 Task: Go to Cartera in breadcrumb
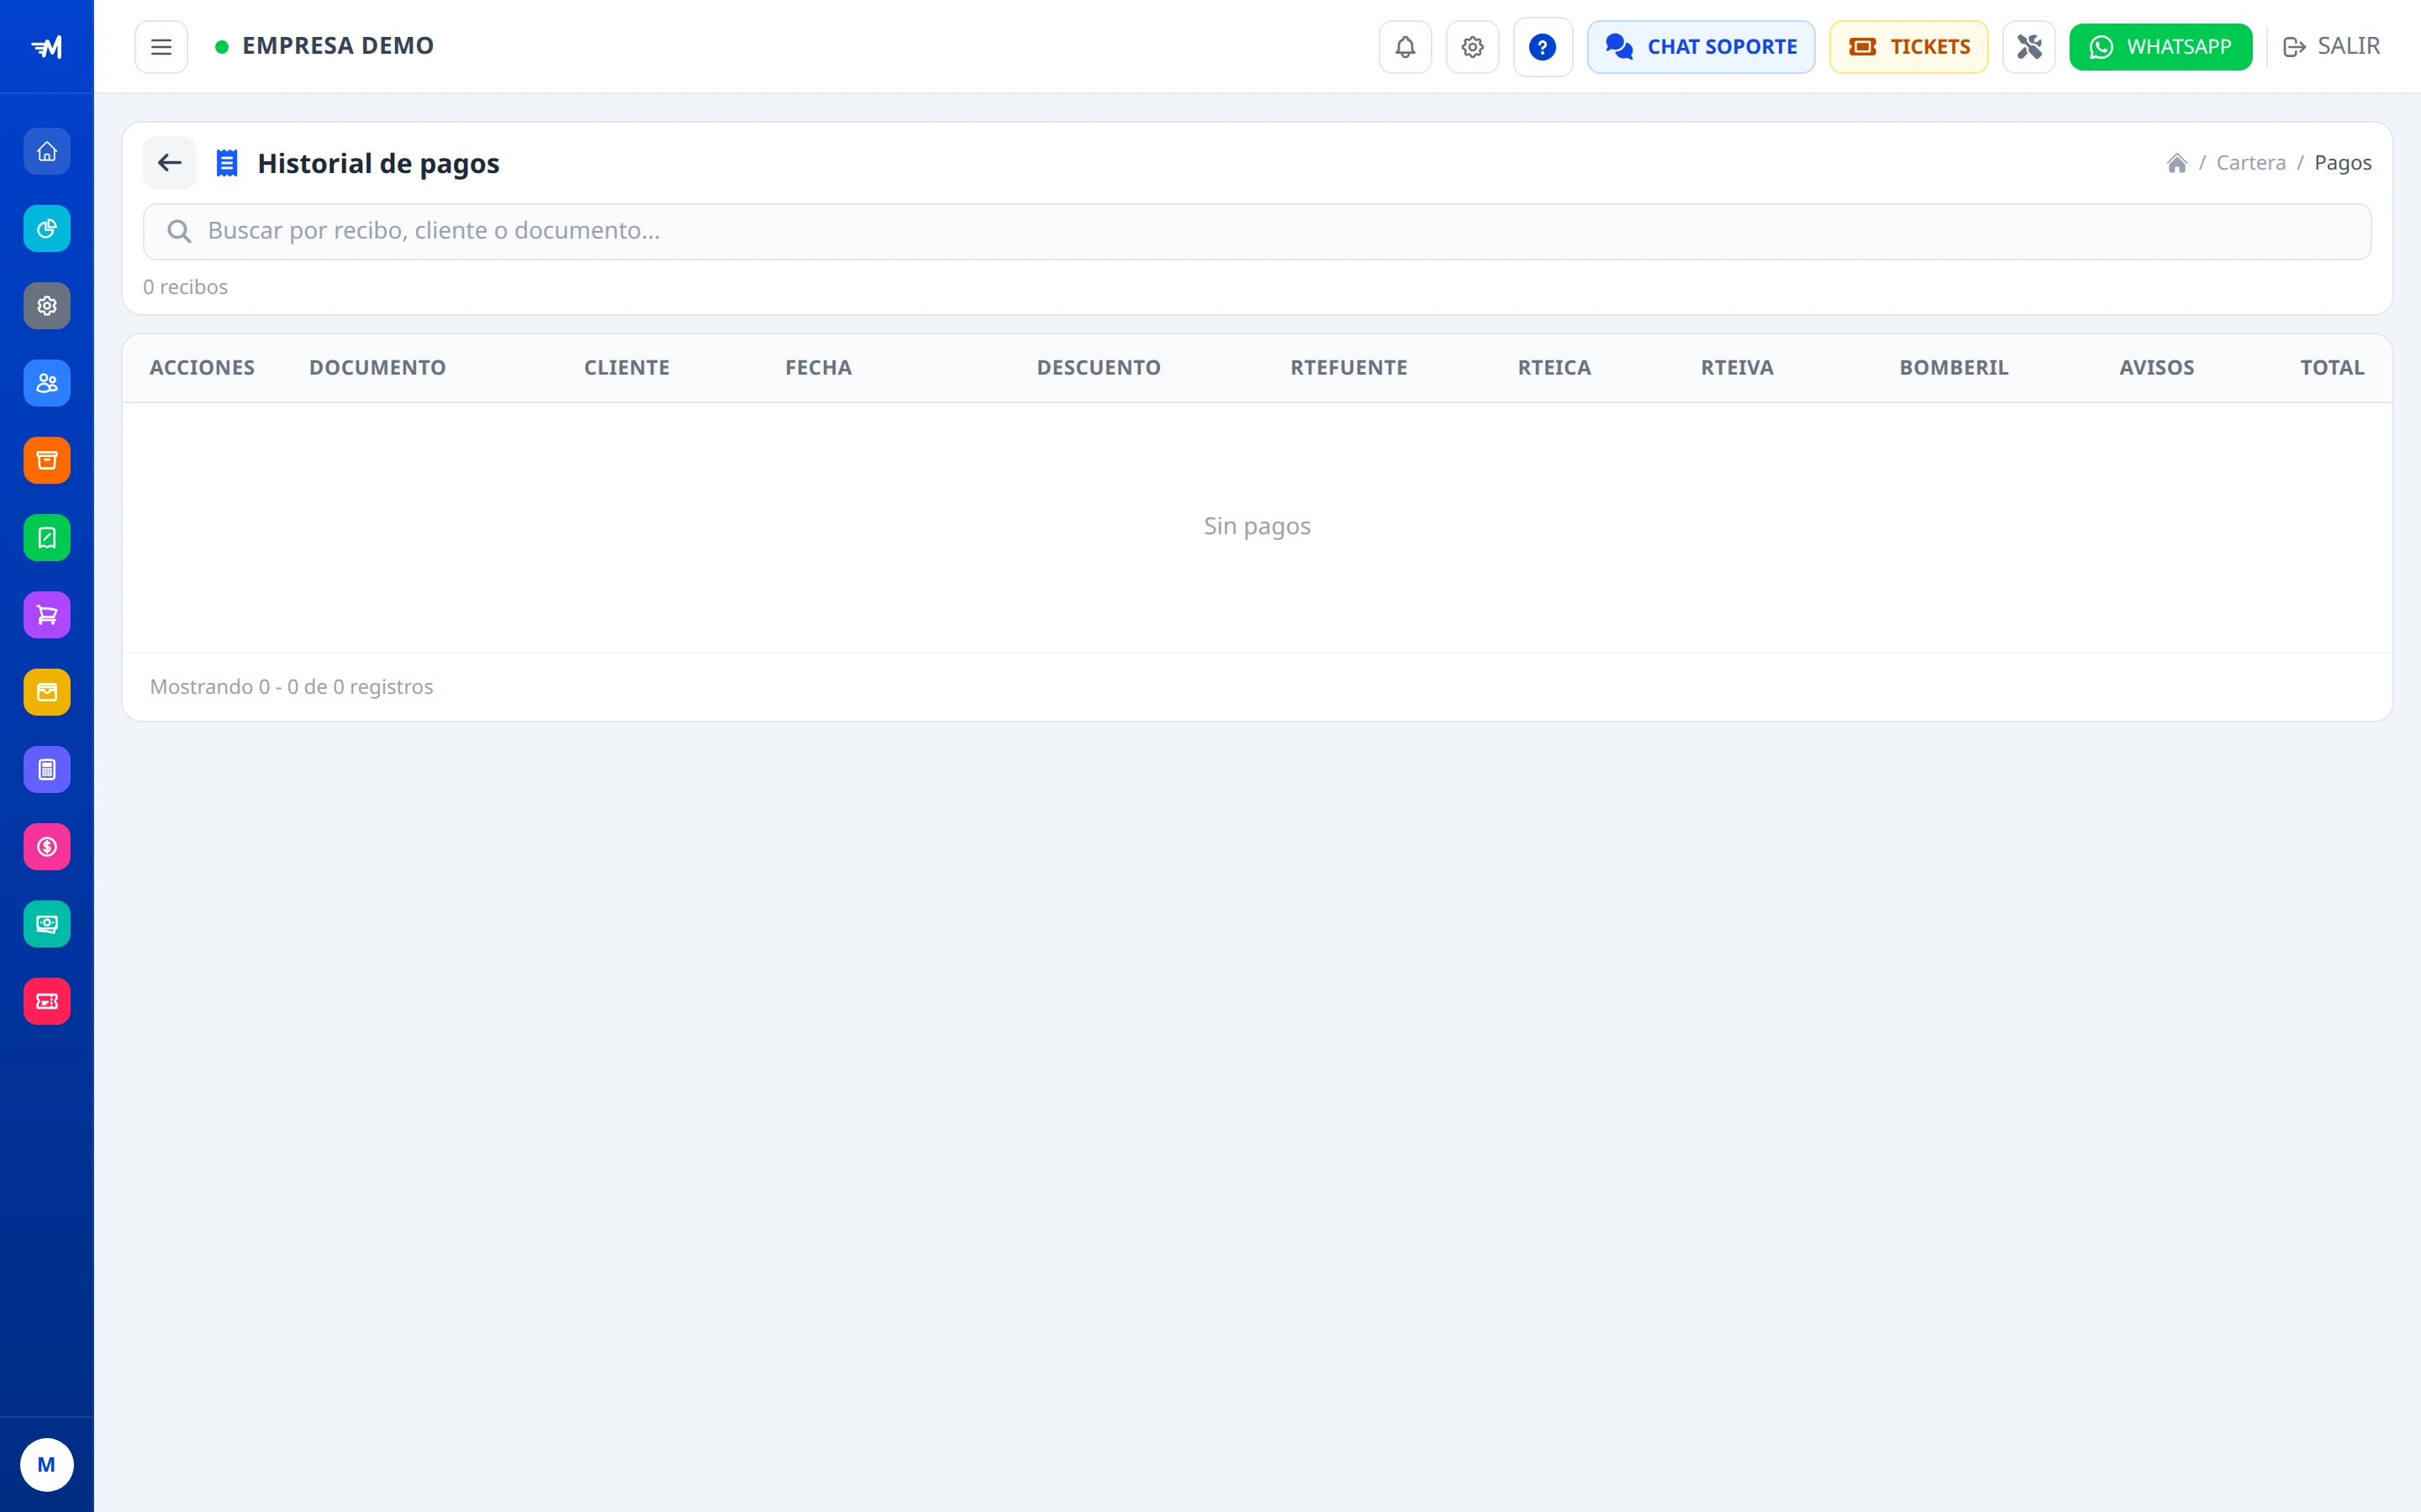coord(2250,163)
